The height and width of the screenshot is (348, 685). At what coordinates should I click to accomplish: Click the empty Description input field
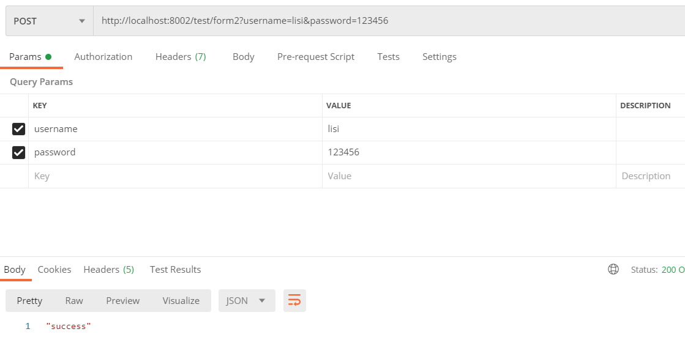tap(651, 176)
